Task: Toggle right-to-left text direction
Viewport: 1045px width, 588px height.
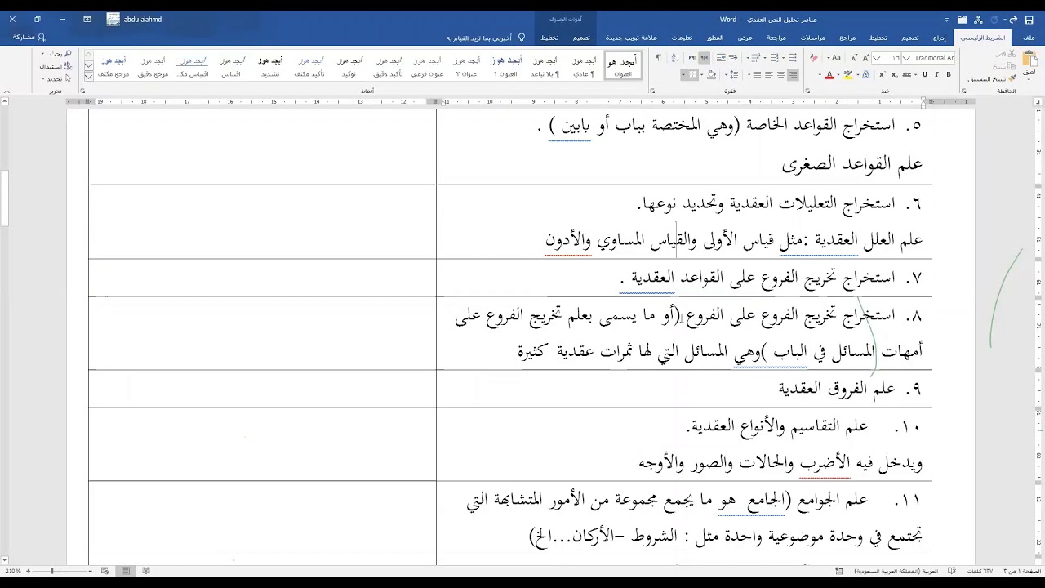Action: (705, 58)
